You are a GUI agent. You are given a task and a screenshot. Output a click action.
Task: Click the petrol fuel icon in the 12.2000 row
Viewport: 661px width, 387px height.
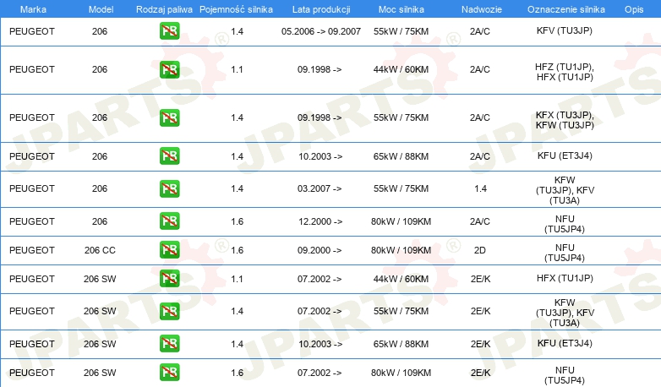(x=169, y=221)
